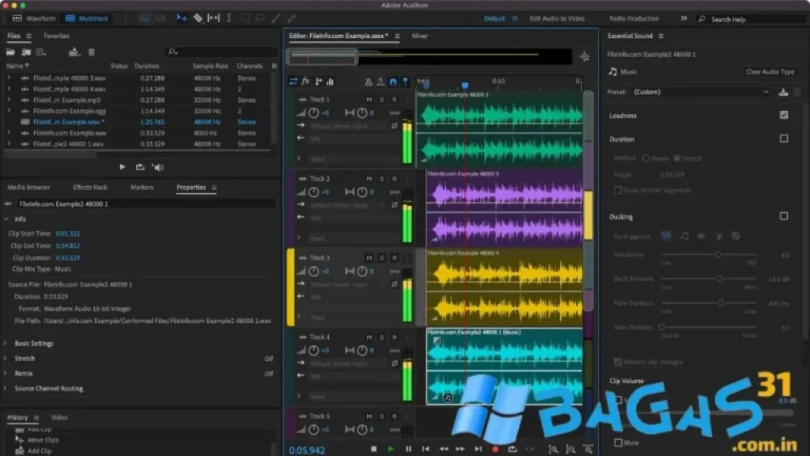Screen dimensions: 810x456
Task: Click Inputs/Outputs icon in editor toolbar
Action: click(293, 82)
